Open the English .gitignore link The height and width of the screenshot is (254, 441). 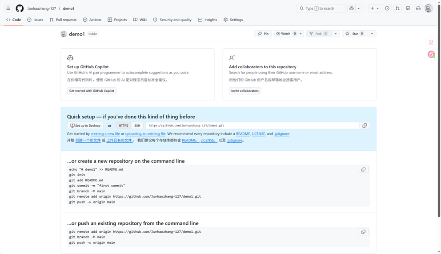tap(281, 134)
